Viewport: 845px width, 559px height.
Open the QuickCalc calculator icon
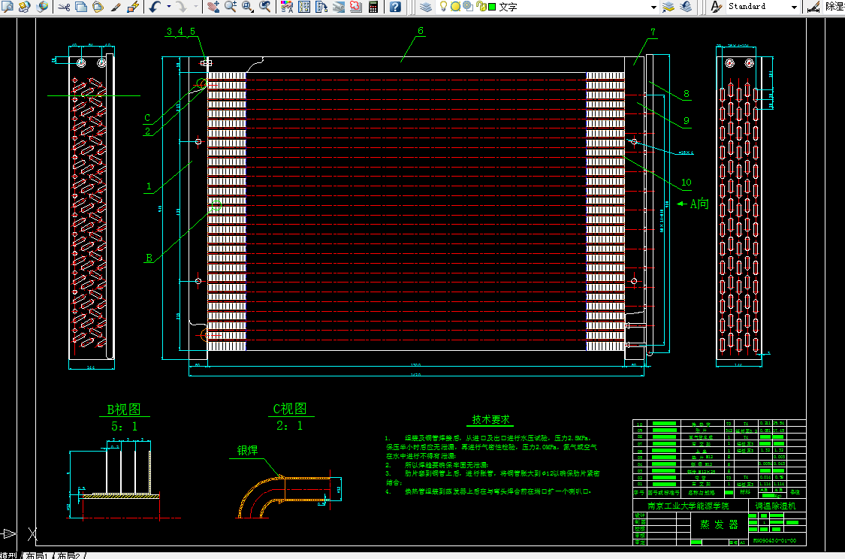click(373, 7)
